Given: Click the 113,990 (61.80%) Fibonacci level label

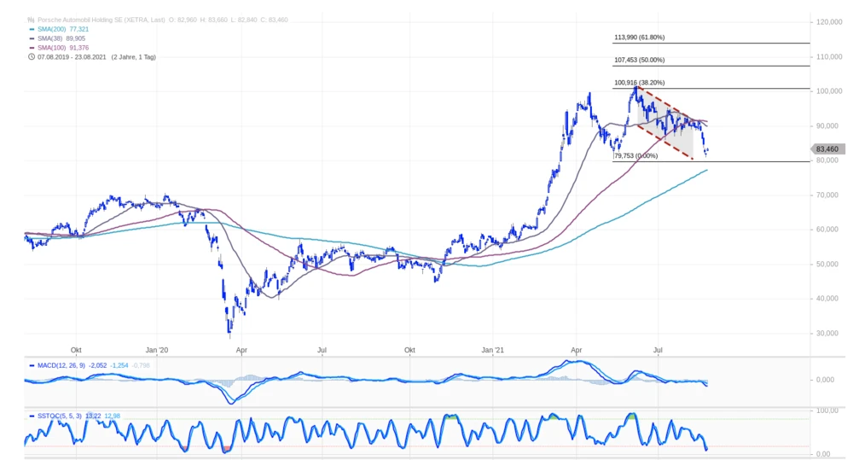Looking at the screenshot, I should pyautogui.click(x=639, y=38).
